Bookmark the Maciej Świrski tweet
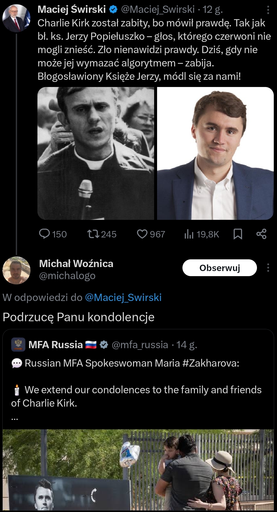 (x=238, y=234)
